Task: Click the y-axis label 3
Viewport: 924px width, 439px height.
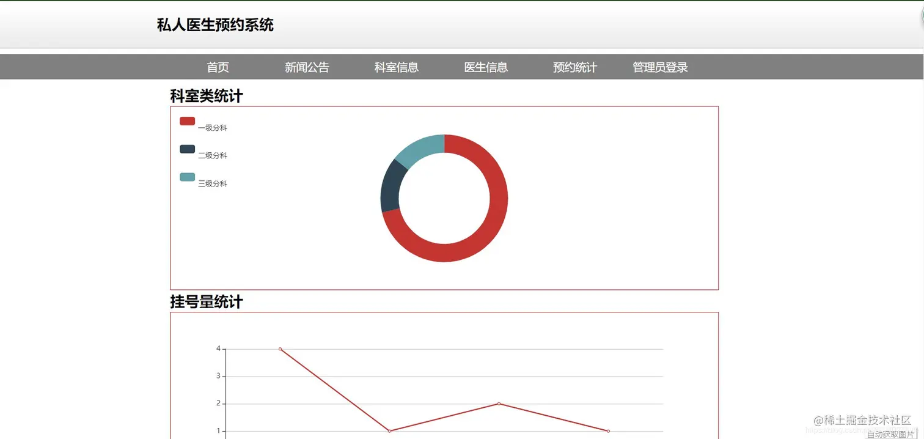Action: pos(218,376)
